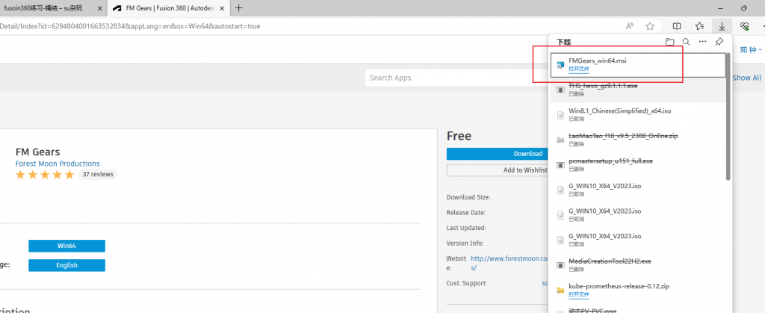Click Add to Wishlist button
Screen dimensions: 765x313
[x=497, y=170]
